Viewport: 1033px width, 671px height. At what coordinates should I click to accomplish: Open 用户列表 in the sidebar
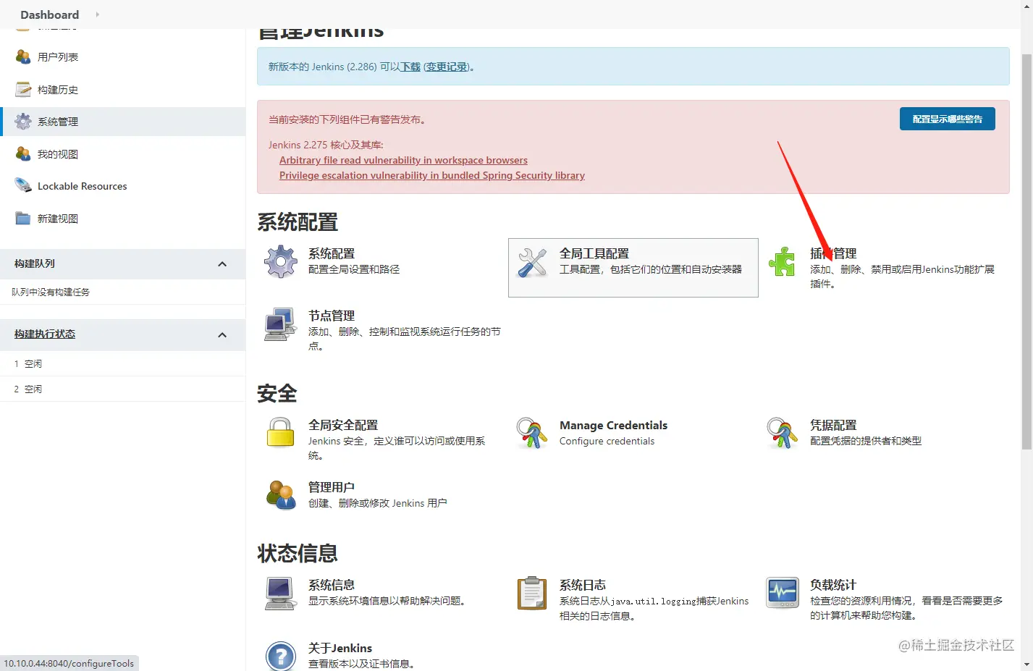pyautogui.click(x=58, y=57)
